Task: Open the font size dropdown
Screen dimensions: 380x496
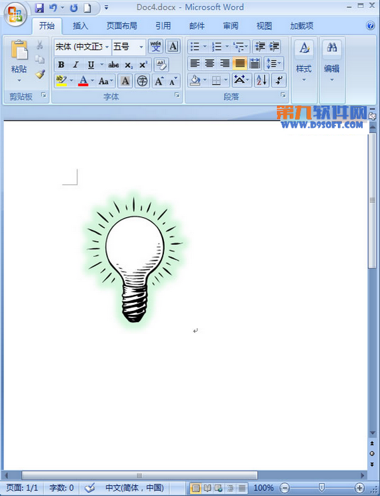Action: pos(141,47)
